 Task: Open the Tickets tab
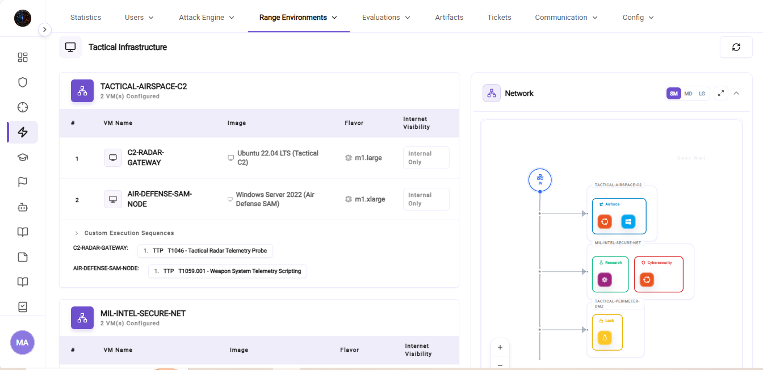[x=500, y=18]
